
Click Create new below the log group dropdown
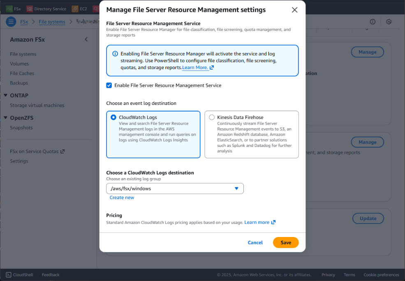(122, 197)
